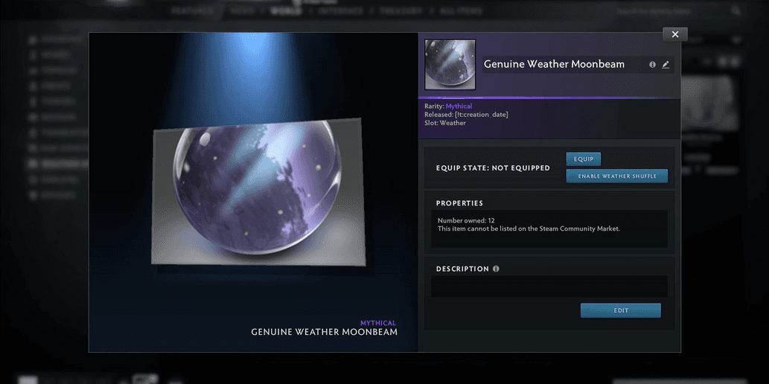The width and height of the screenshot is (769, 384).
Task: Click the info icon next to DESCRIPTION
Action: (x=496, y=269)
